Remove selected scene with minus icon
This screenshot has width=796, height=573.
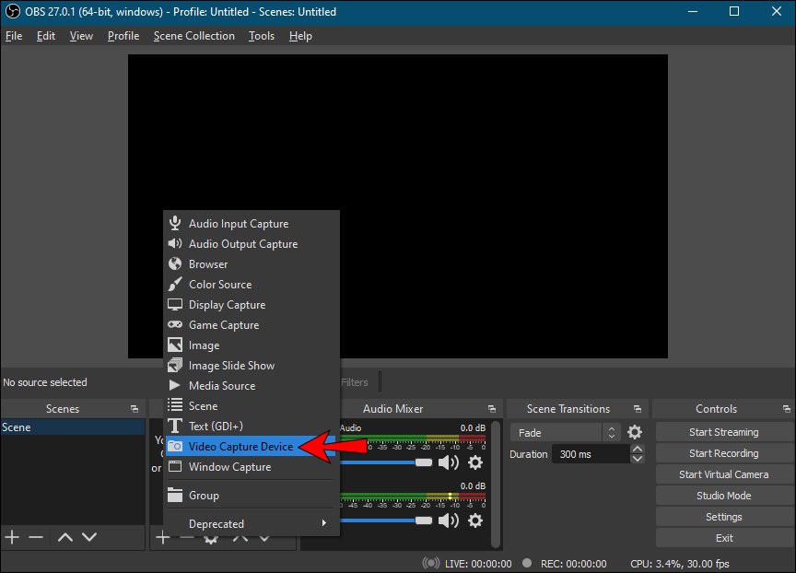[x=36, y=537]
